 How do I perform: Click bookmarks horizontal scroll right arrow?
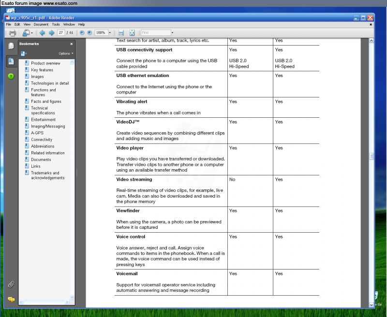[x=67, y=302]
